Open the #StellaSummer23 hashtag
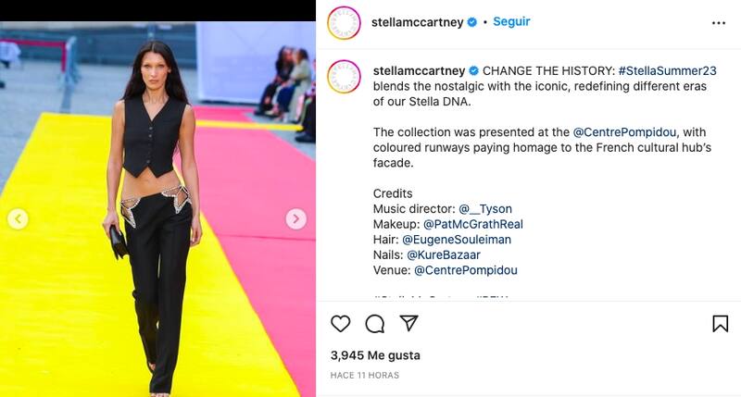741x397 pixels. tap(667, 71)
